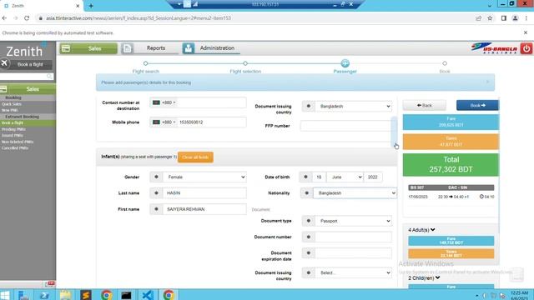Open Non ticketed PNRs in sidebar
The width and height of the screenshot is (534, 300).
point(18,142)
